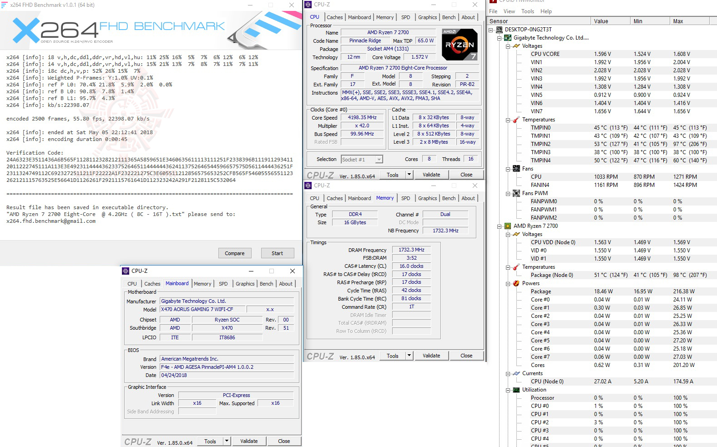Click the Min column header
The image size is (717, 447).
pyautogui.click(x=650, y=21)
